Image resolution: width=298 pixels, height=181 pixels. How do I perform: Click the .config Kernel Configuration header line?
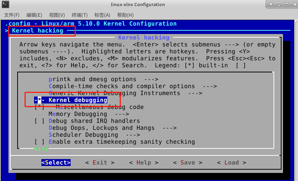(x=91, y=23)
